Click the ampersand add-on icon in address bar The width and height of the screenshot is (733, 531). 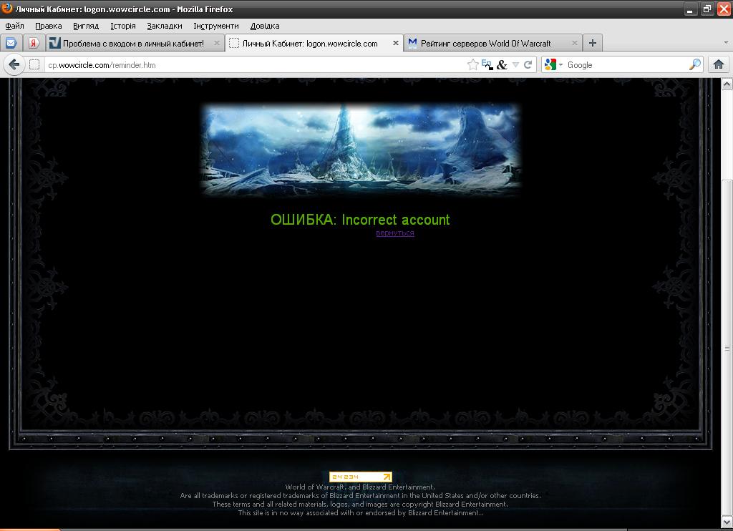[x=502, y=64]
